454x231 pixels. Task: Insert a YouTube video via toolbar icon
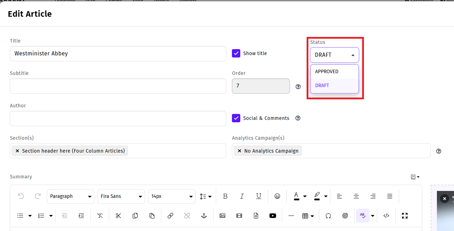coord(273,216)
